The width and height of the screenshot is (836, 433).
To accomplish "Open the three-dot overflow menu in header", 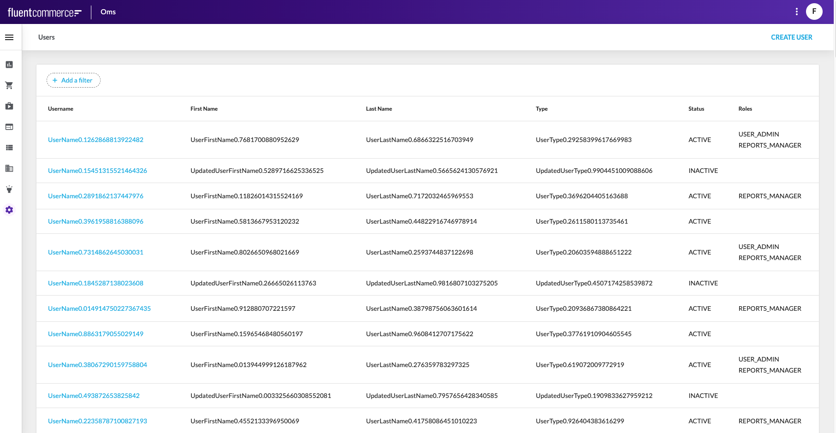I will (x=796, y=12).
